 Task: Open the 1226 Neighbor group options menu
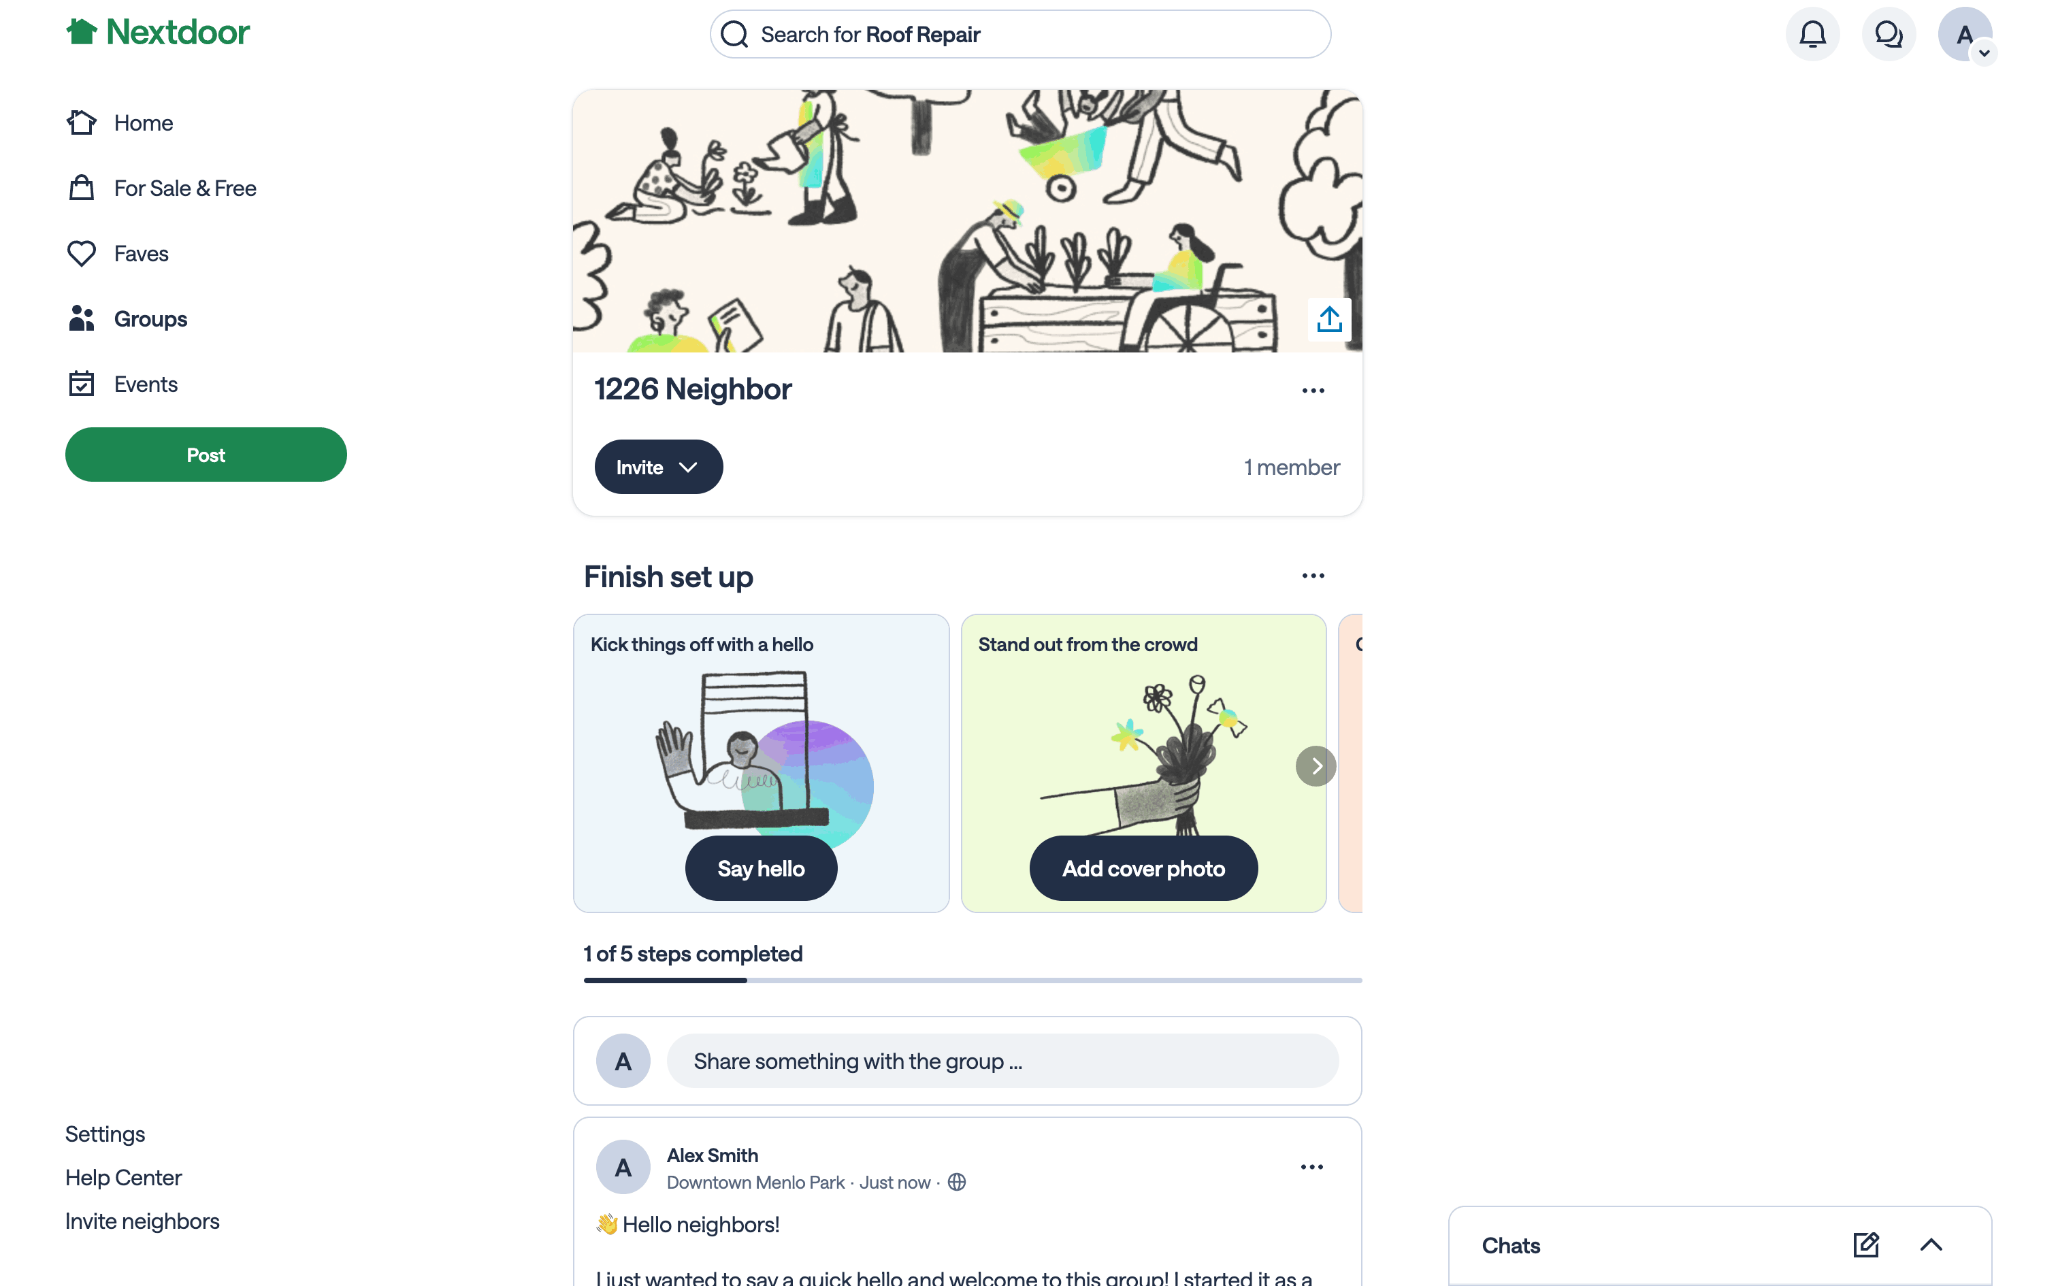(x=1313, y=391)
